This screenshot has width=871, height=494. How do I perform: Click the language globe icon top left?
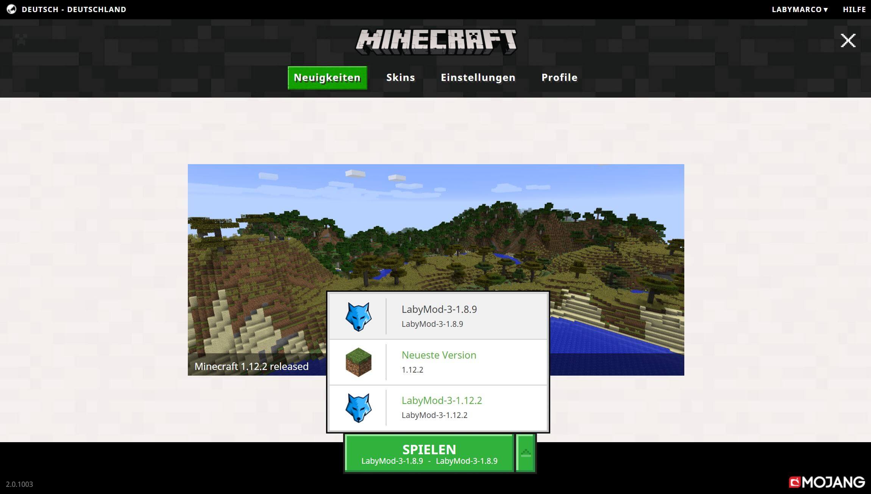coord(11,9)
